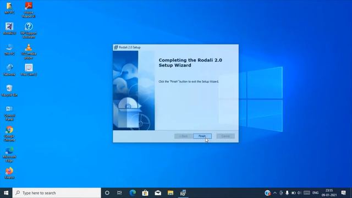The image size is (352, 198).
Task: Open File Explorer from the taskbar
Action: coord(170,193)
